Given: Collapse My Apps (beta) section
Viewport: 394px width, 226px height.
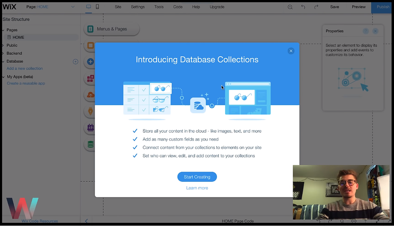Looking at the screenshot, I should tap(3, 77).
